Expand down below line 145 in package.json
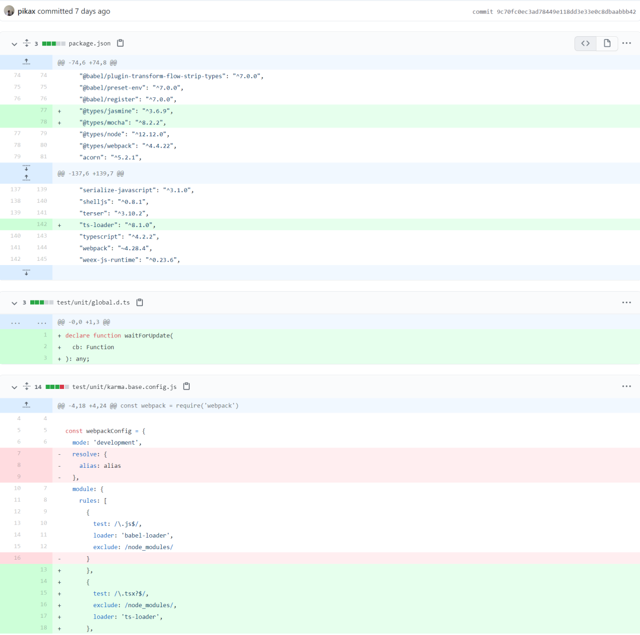 [x=26, y=272]
